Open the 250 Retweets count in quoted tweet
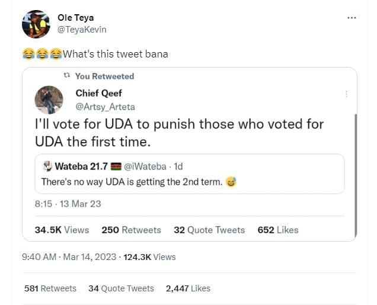This screenshot has width=377, height=305. [131, 230]
